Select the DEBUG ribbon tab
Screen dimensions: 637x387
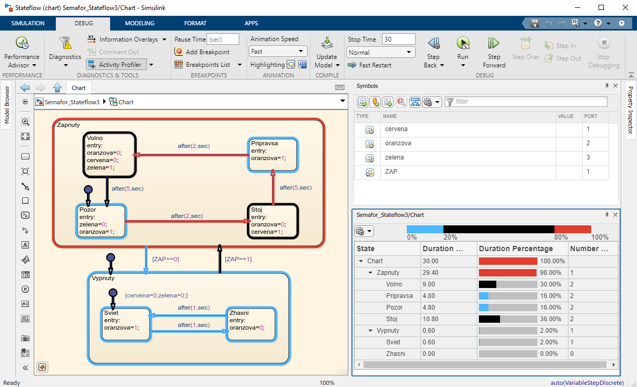[x=83, y=24]
